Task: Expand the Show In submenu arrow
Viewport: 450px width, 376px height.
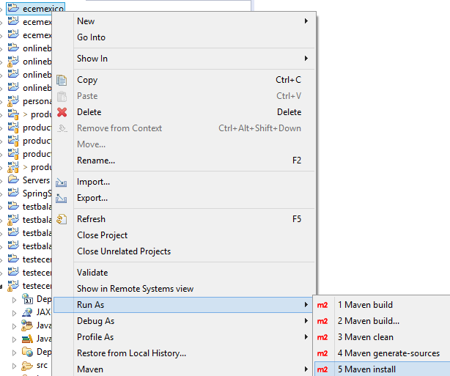Action: 306,59
